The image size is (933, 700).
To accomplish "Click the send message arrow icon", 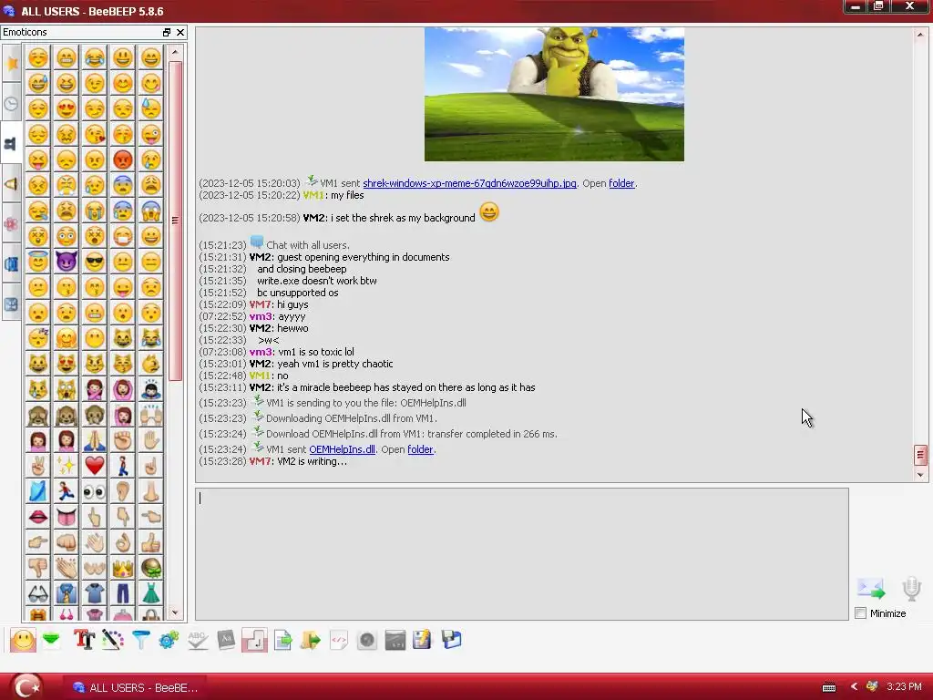I will pos(871,589).
